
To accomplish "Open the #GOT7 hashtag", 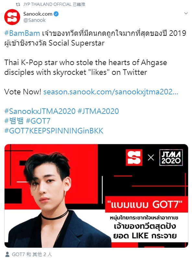I will pyautogui.click(x=38, y=121).
